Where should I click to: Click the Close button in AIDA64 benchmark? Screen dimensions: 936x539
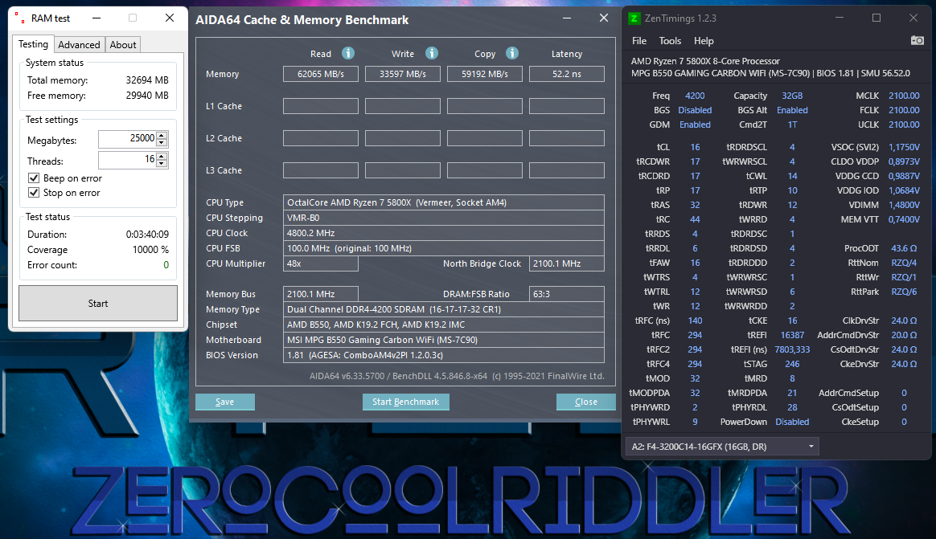tap(585, 402)
